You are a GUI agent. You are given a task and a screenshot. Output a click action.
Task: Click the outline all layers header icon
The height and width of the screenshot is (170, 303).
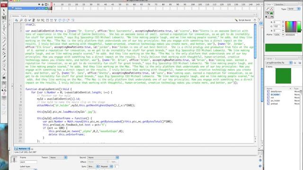pos(46,4)
